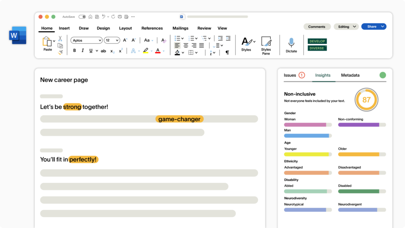Click the Cut scissors icon
The height and width of the screenshot is (228, 405).
60,39
